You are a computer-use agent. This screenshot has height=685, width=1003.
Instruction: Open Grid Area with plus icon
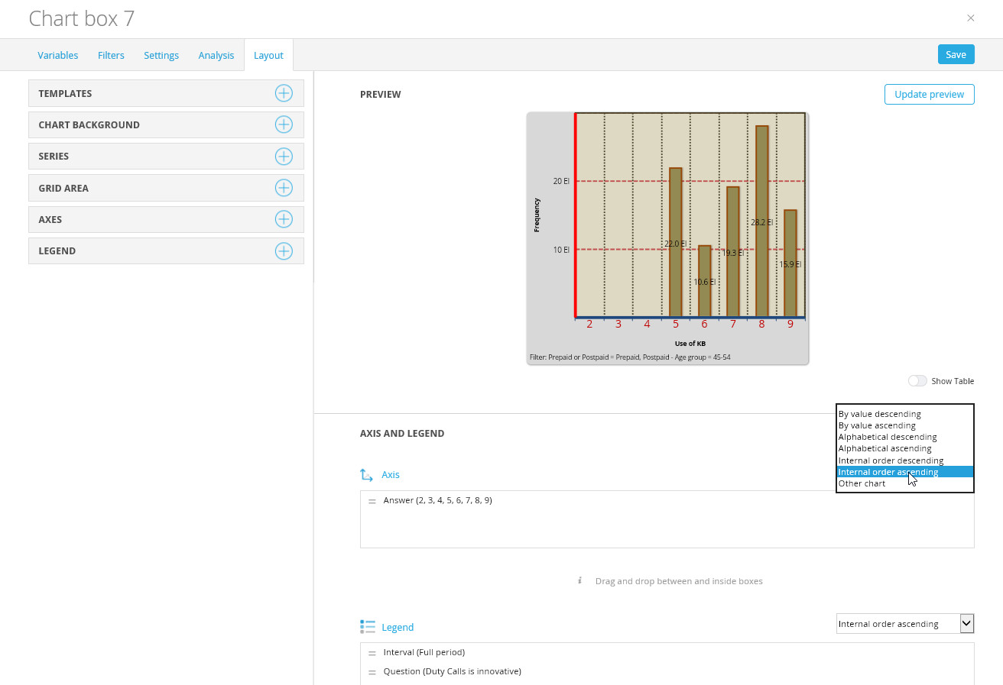[284, 188]
